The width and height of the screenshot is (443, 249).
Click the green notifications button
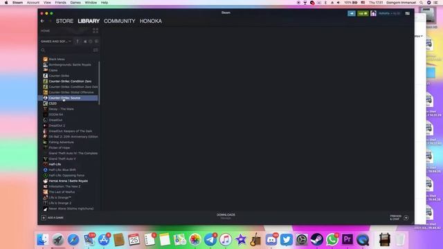(x=363, y=13)
